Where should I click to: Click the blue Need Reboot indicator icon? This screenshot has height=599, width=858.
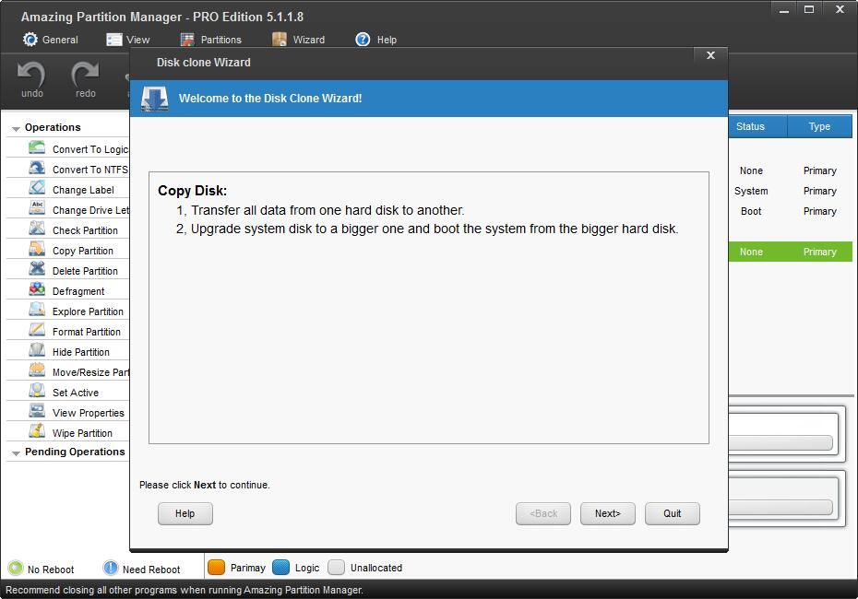point(111,568)
